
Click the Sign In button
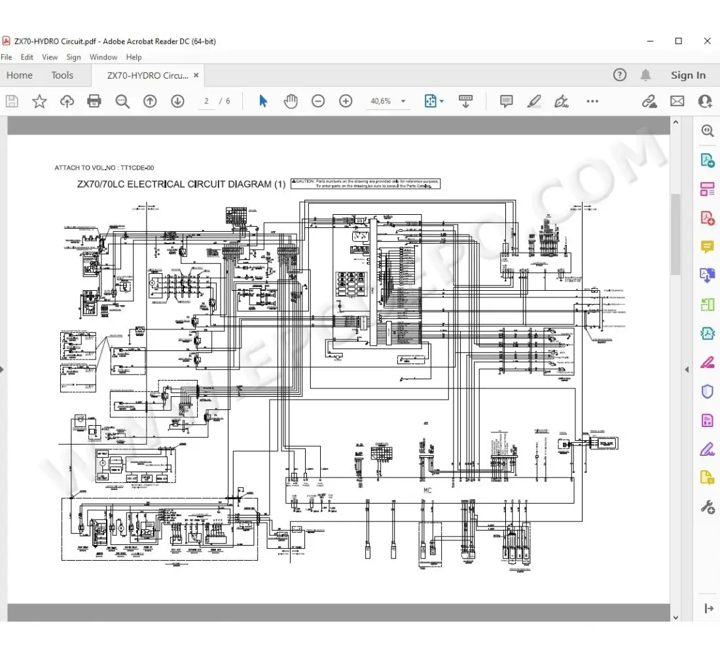tap(688, 75)
